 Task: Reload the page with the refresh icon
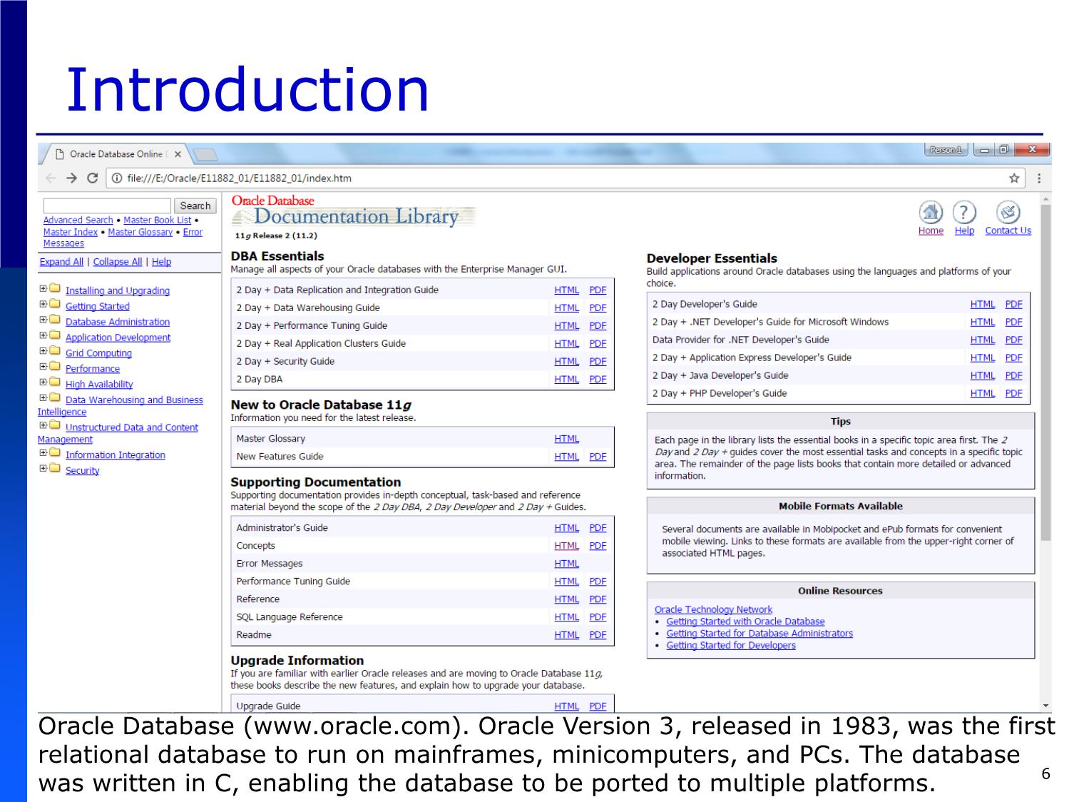click(92, 178)
